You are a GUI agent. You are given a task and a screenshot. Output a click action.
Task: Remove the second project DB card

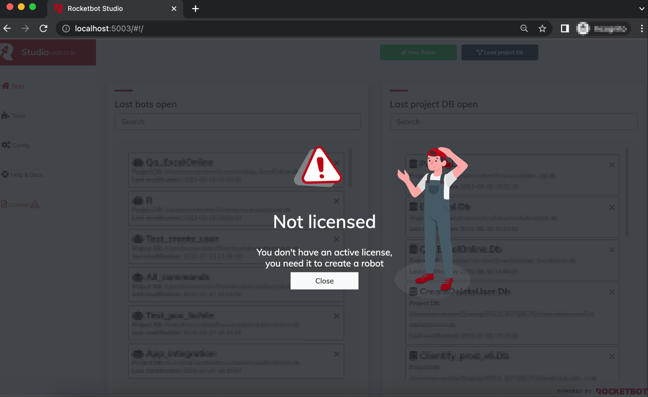(612, 207)
